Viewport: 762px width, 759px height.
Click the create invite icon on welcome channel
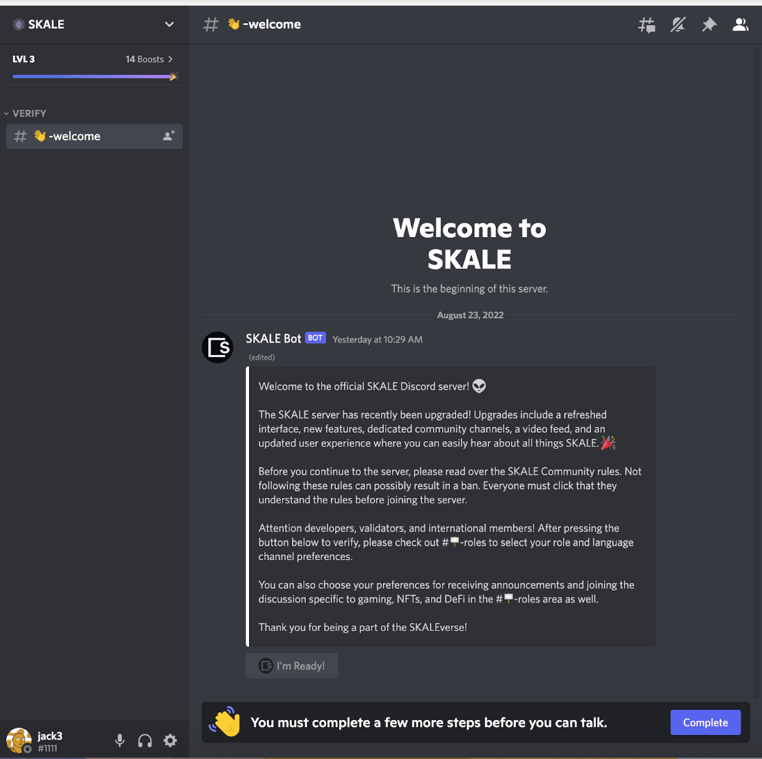(169, 136)
